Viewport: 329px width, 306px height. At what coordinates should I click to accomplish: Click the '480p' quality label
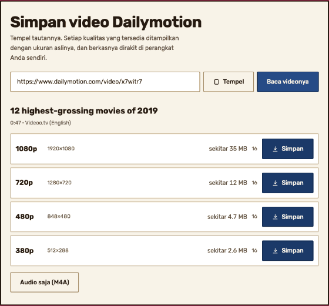25,217
